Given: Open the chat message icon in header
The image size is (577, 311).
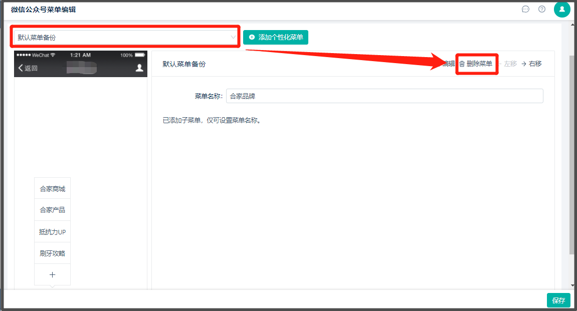Looking at the screenshot, I should click(x=525, y=9).
